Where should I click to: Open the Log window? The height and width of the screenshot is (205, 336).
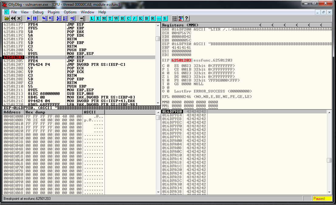click(92, 18)
